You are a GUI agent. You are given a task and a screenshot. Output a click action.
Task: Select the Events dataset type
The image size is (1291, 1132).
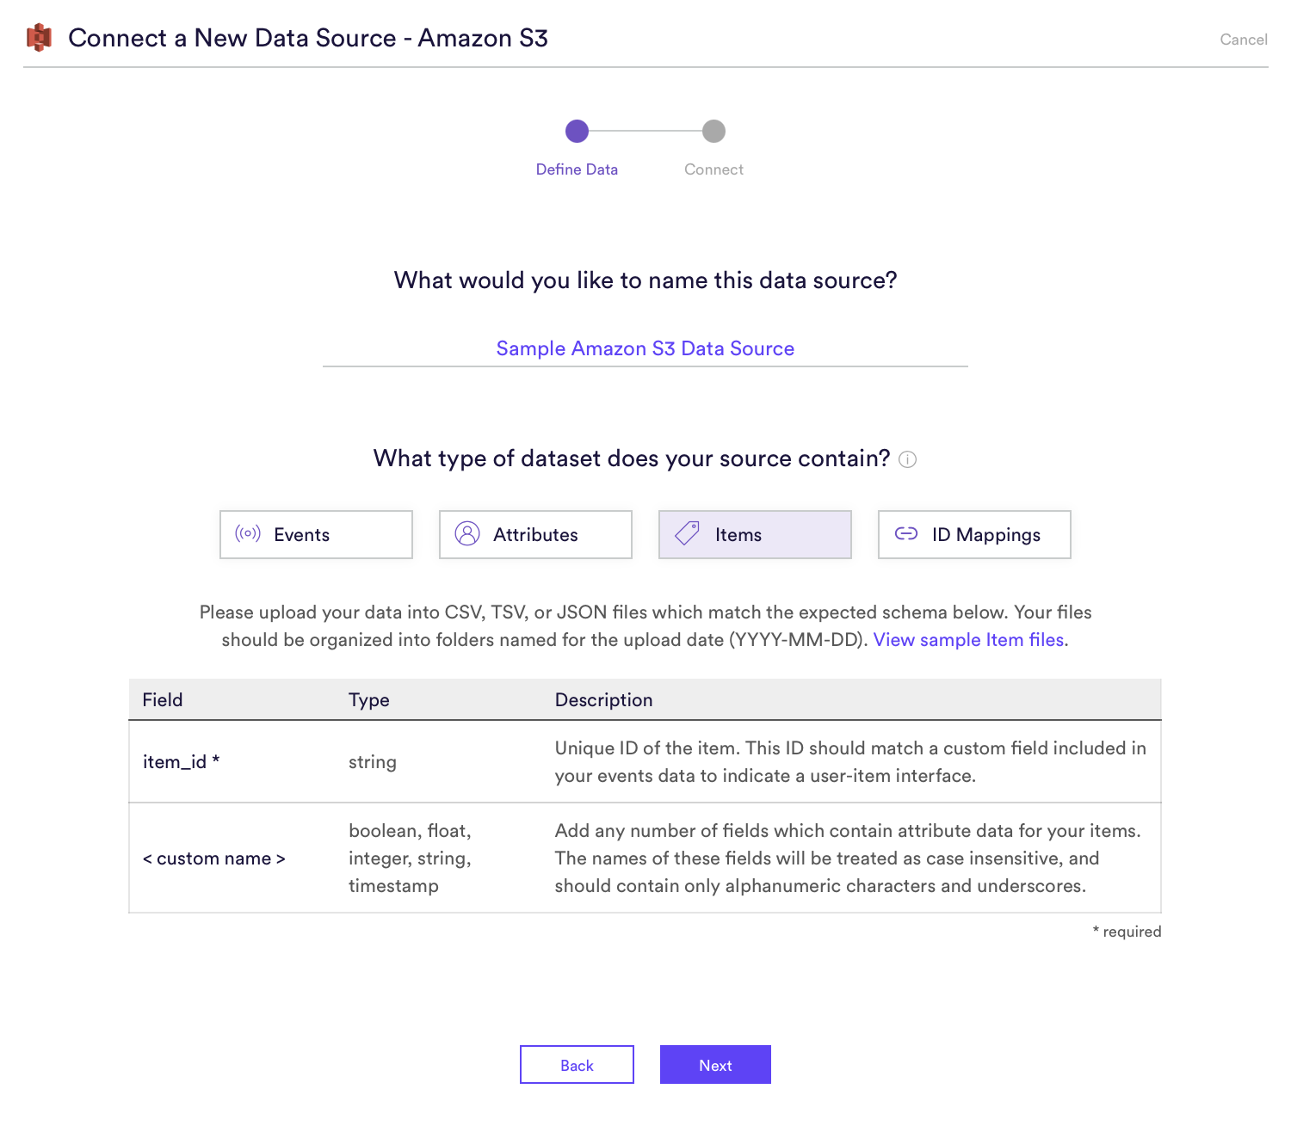pos(316,534)
